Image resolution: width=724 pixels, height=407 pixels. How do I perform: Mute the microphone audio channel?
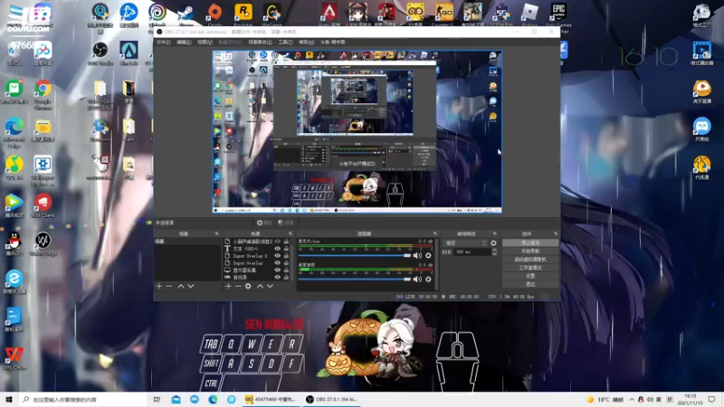click(417, 255)
